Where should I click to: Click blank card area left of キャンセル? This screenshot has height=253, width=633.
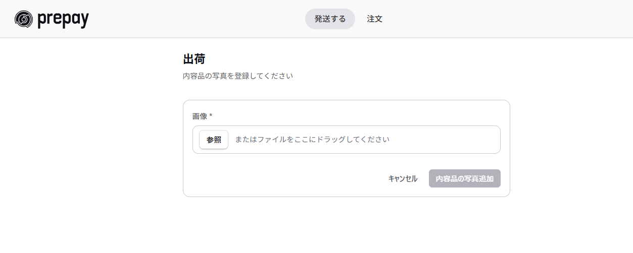click(x=283, y=178)
